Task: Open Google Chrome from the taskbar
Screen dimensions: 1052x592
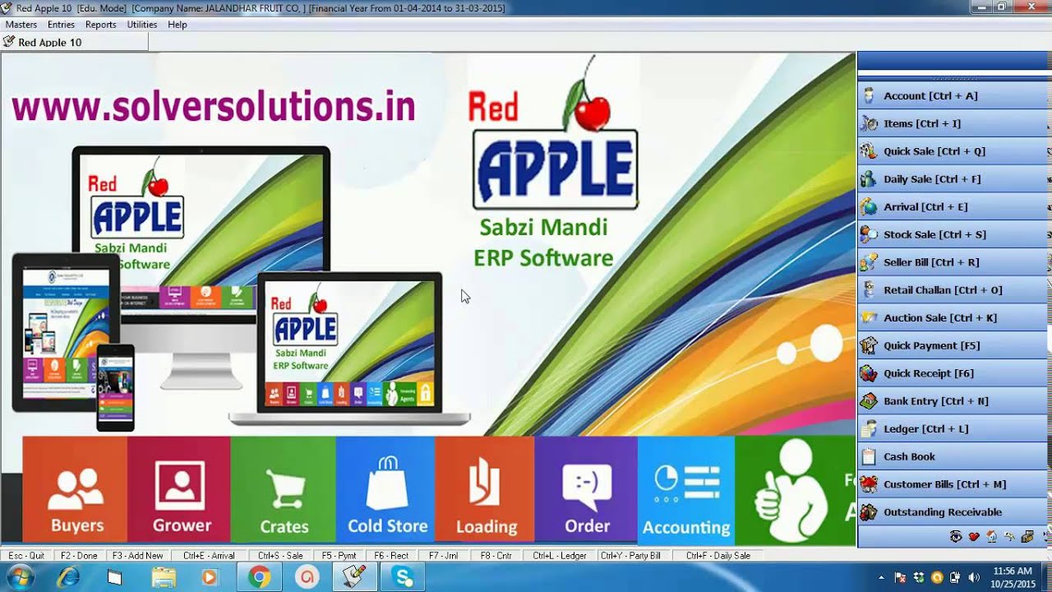Action: 260,577
